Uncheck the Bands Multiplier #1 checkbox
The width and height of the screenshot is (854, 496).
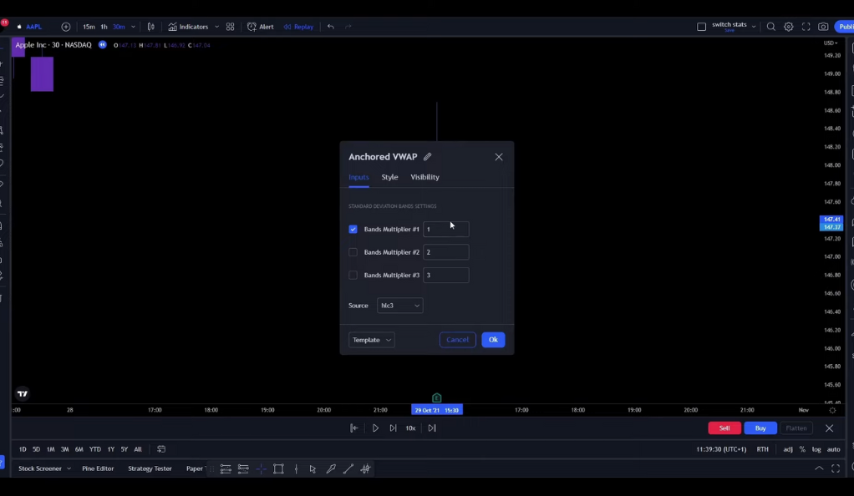pyautogui.click(x=353, y=230)
